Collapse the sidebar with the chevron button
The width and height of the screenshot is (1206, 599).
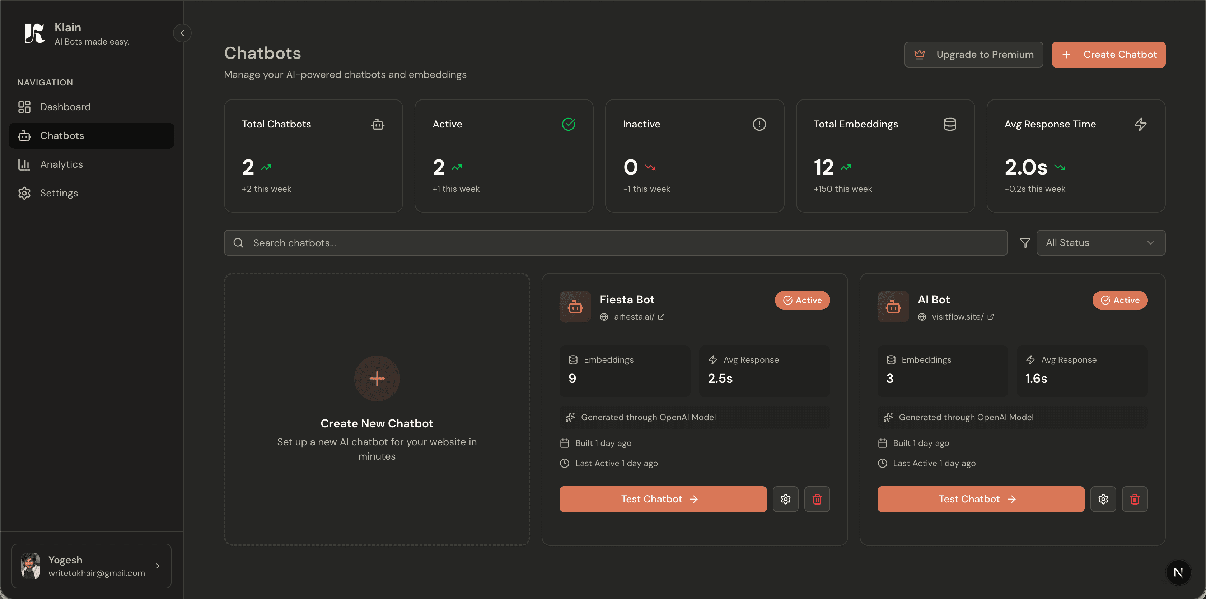(183, 33)
